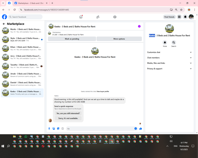Expand Privacy & support section

(169, 69)
